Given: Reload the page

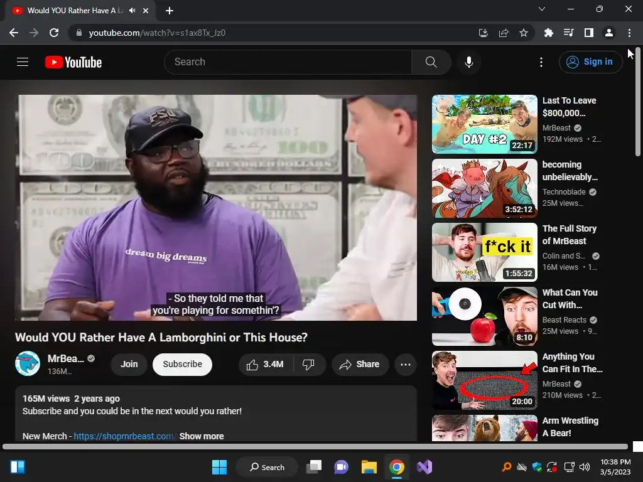Looking at the screenshot, I should pos(54,33).
